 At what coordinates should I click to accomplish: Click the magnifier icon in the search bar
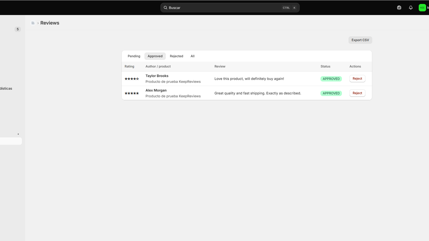click(x=165, y=8)
